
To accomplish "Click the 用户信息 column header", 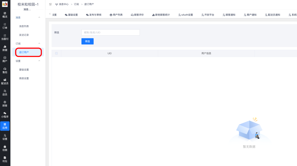I will [206, 53].
